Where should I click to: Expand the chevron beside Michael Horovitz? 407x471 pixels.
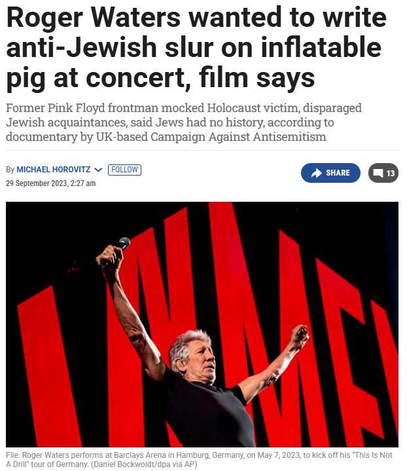(x=98, y=170)
